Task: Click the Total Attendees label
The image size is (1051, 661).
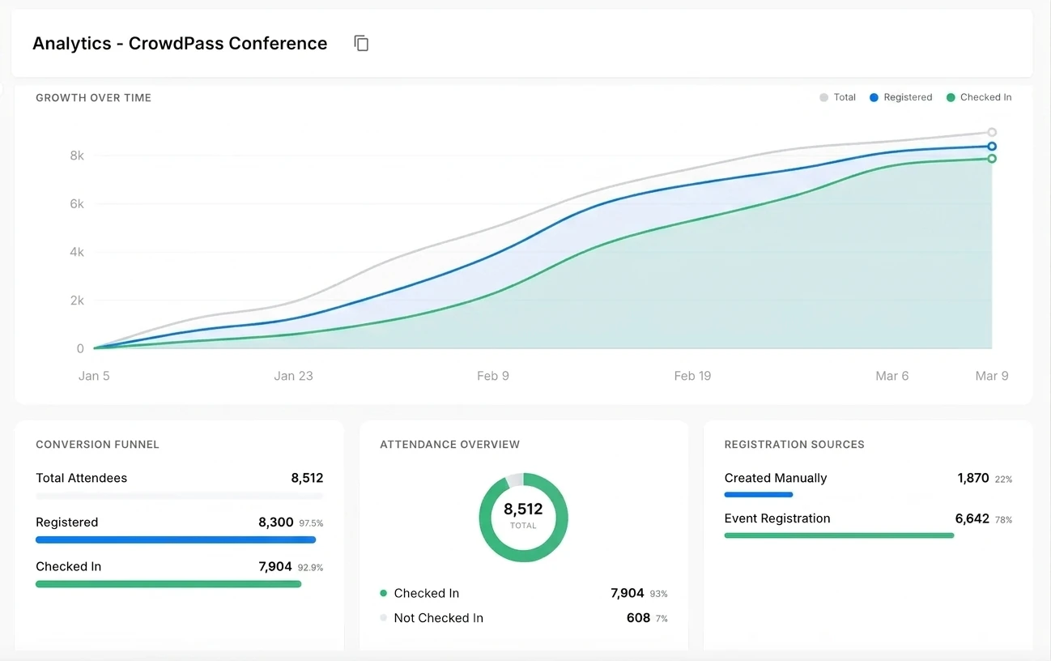Action: (x=82, y=478)
